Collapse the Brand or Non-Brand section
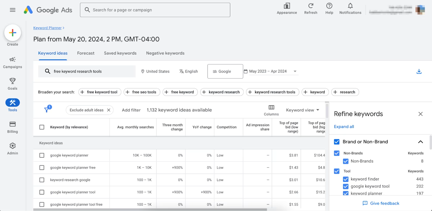 [420, 142]
